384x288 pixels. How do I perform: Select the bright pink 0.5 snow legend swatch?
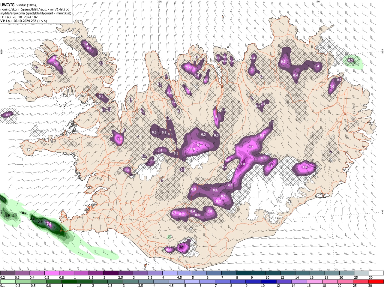tap(52, 273)
